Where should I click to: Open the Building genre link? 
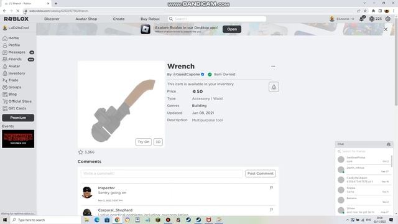199,106
